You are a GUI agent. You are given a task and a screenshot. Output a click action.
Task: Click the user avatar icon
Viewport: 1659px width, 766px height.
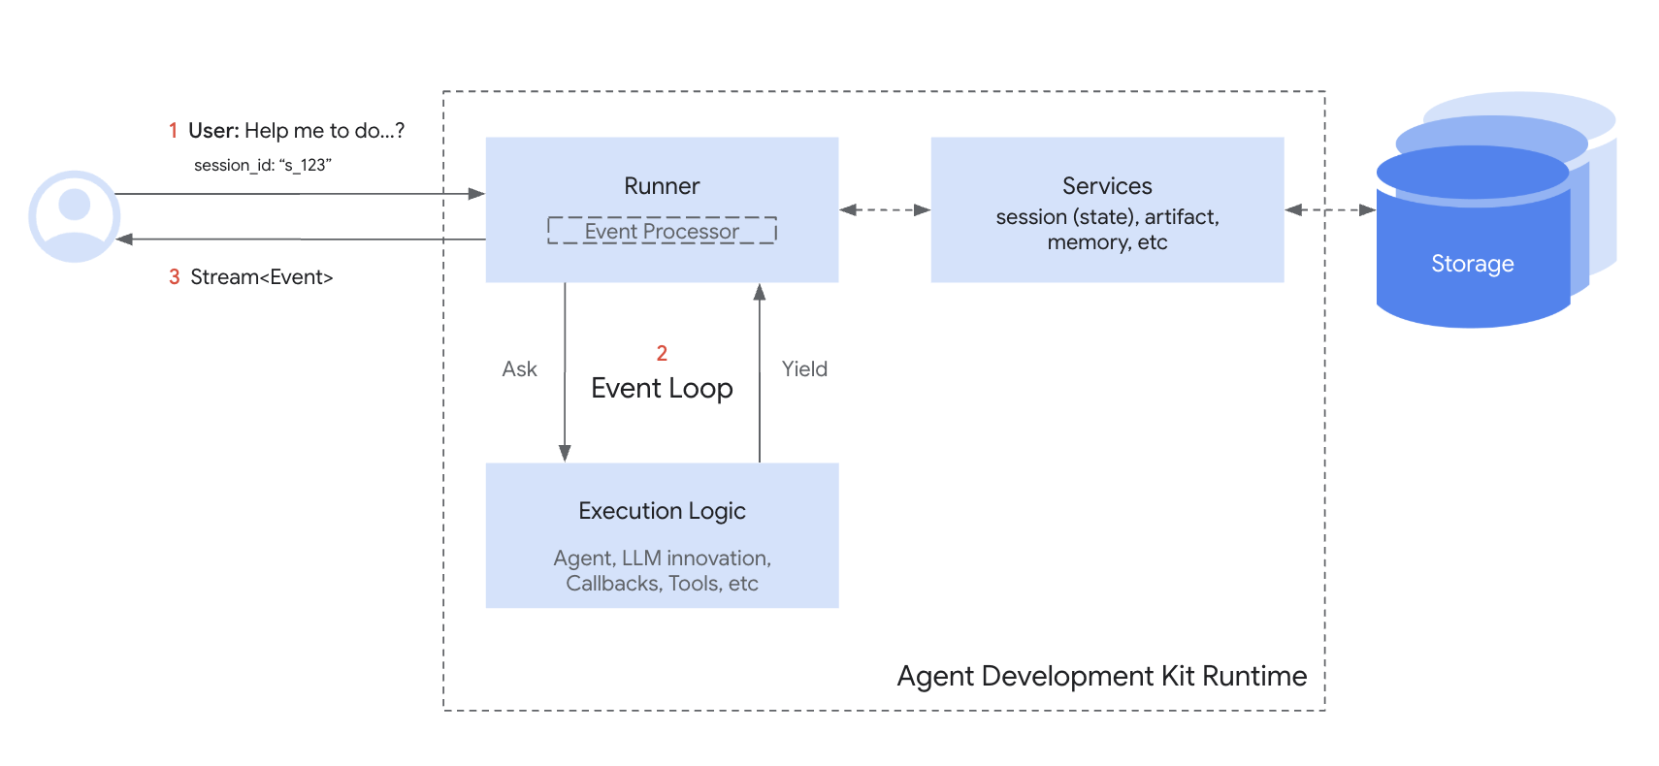coord(74,216)
